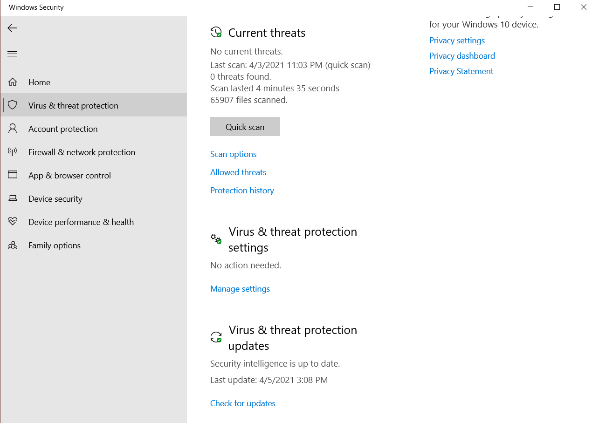This screenshot has width=592, height=423.
Task: Open Protection history
Action: coord(242,191)
